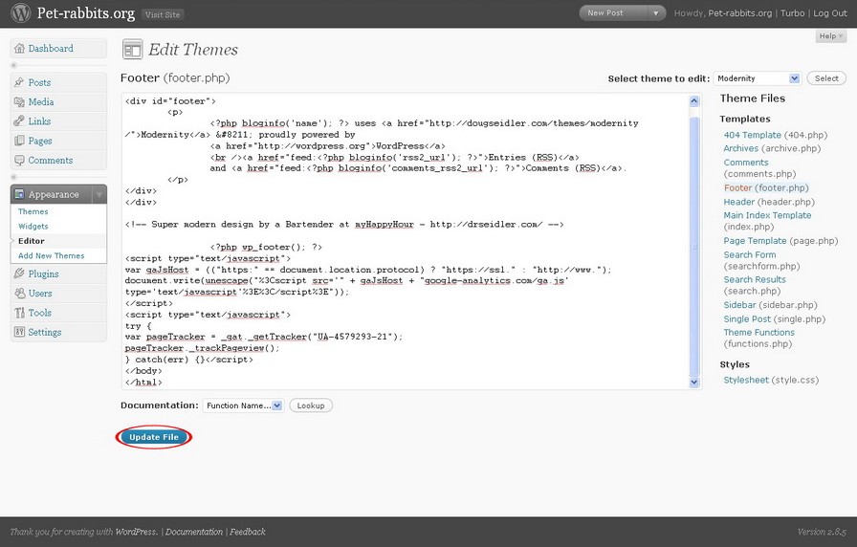Click the Pet-rabbits.org user profile link
Screen dimensions: 857x547
coord(740,13)
